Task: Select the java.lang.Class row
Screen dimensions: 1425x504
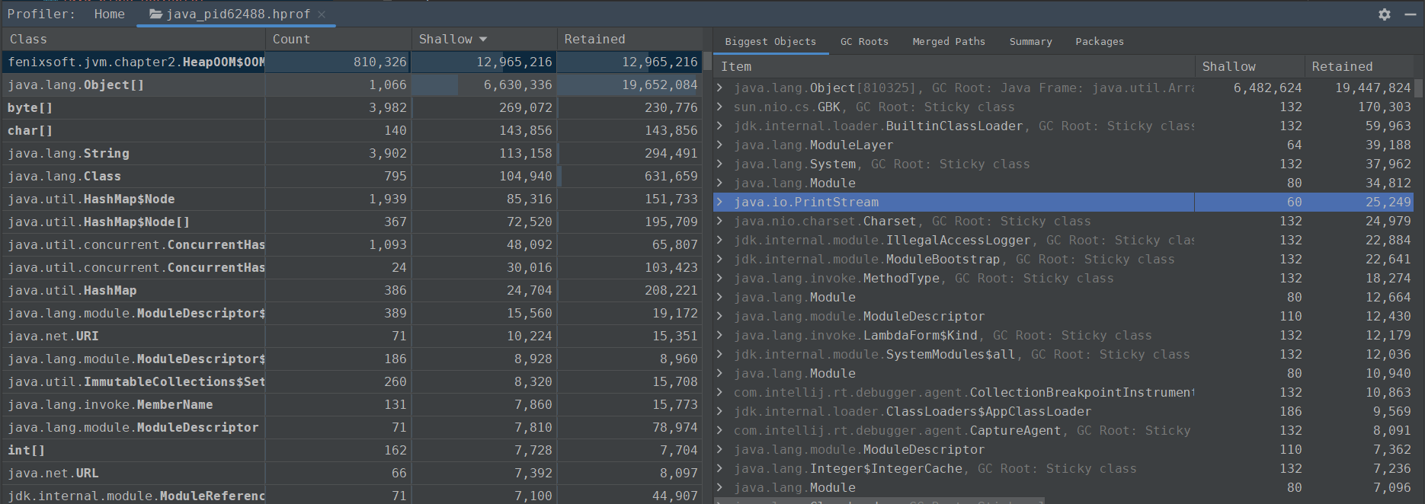Action: (x=352, y=177)
